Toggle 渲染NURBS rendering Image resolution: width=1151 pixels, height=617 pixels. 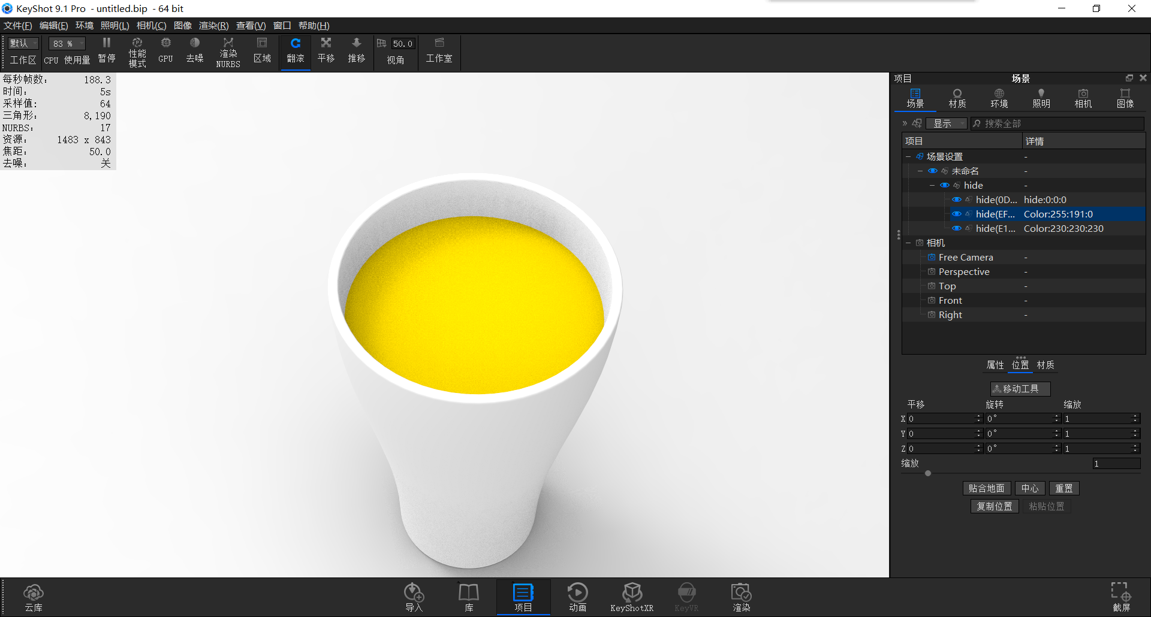(228, 51)
